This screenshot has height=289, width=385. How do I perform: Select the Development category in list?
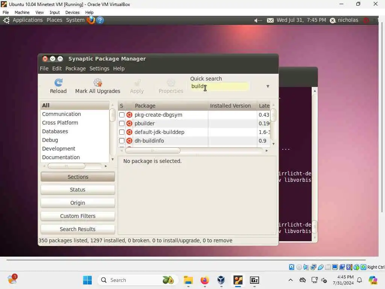coord(75,149)
